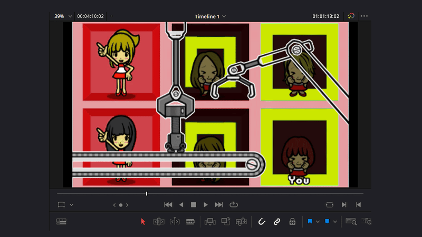Viewport: 422px width, 237px height.
Task: Open the 39% viewer zoom dropdown
Action: tap(63, 16)
